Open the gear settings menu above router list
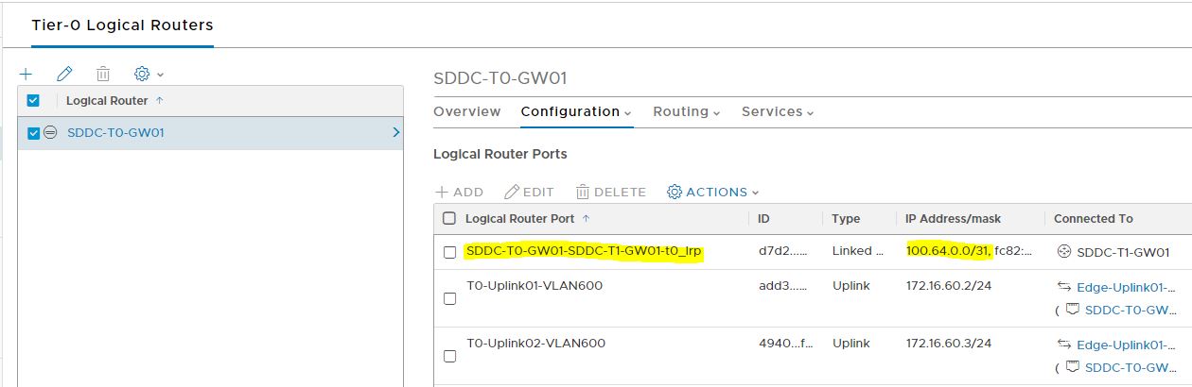 pyautogui.click(x=149, y=74)
